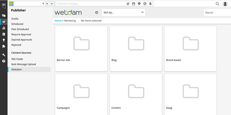
Task: Clear selected profiles with x button
Action: tap(47, 4)
